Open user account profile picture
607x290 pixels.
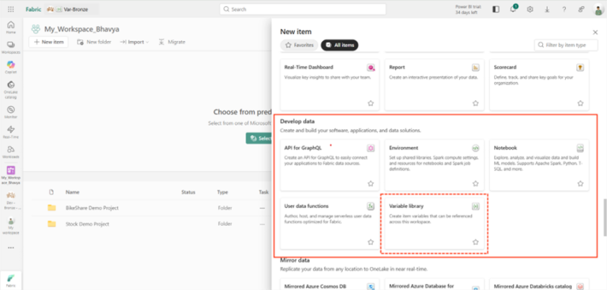[599, 9]
